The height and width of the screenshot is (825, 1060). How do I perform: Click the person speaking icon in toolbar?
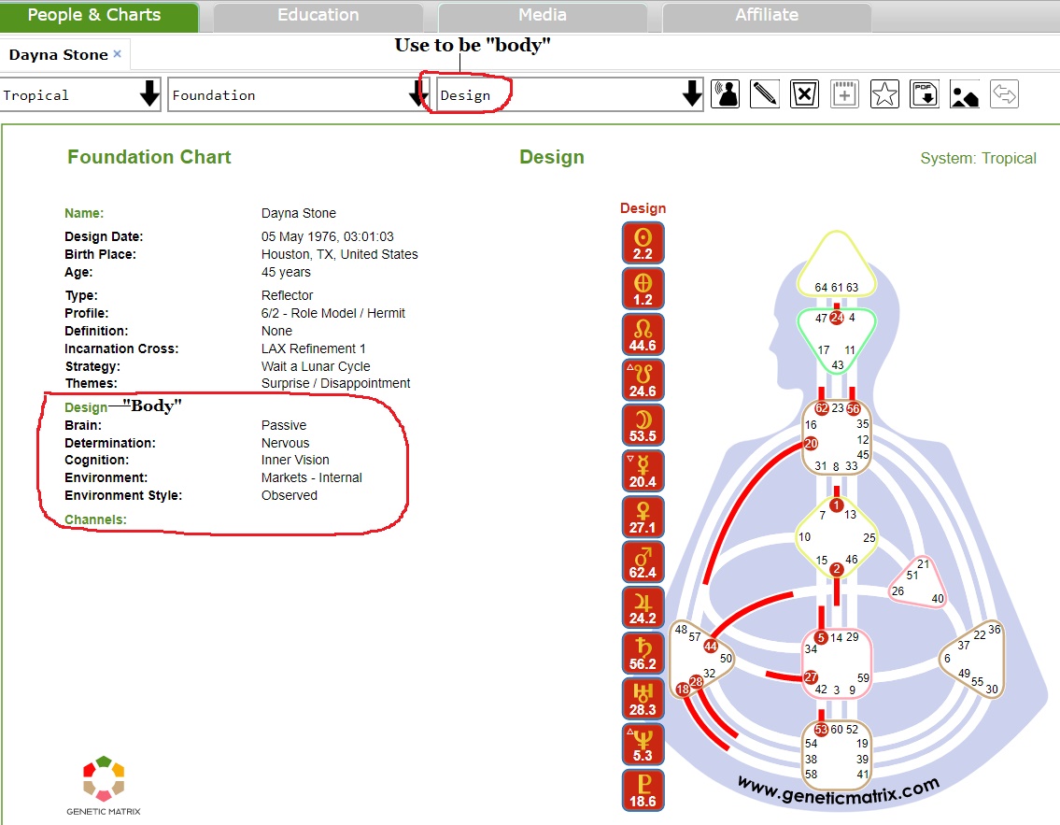pos(726,94)
